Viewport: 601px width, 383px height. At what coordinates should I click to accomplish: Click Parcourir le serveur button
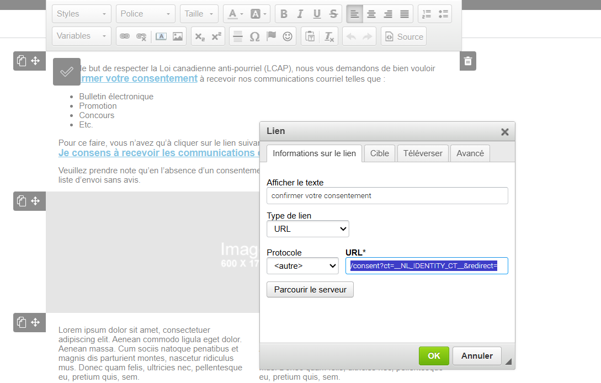pyautogui.click(x=310, y=290)
